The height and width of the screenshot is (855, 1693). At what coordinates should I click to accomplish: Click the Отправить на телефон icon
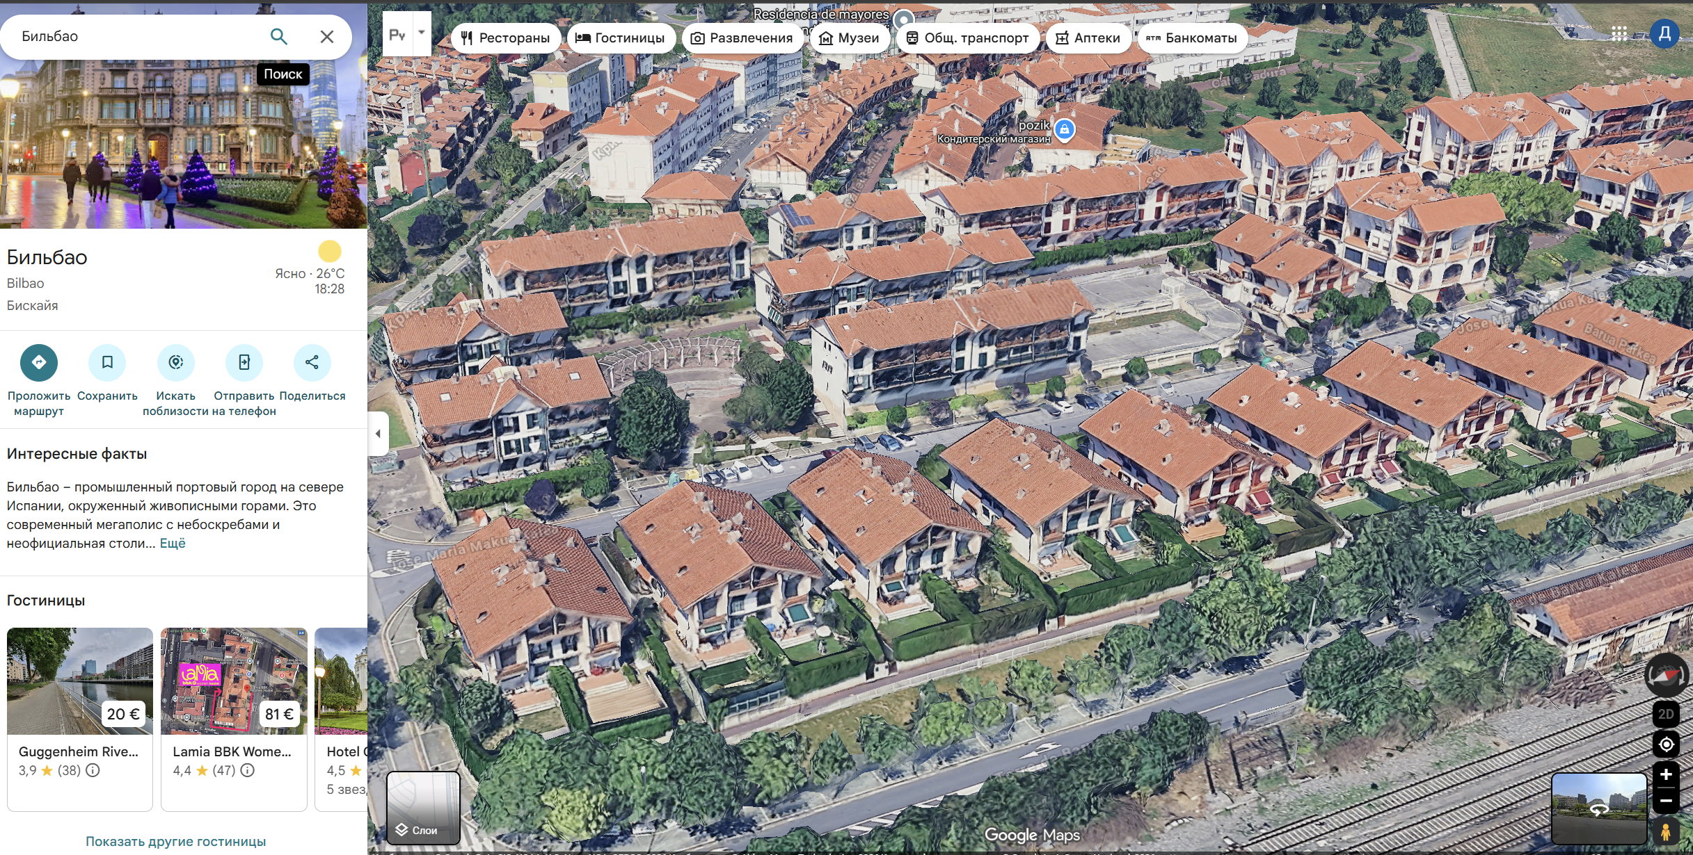point(244,362)
